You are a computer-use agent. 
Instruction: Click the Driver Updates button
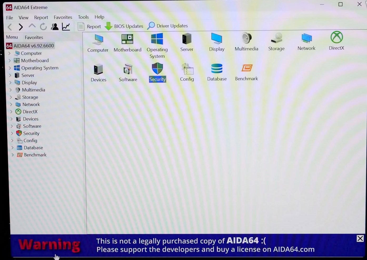tap(167, 26)
